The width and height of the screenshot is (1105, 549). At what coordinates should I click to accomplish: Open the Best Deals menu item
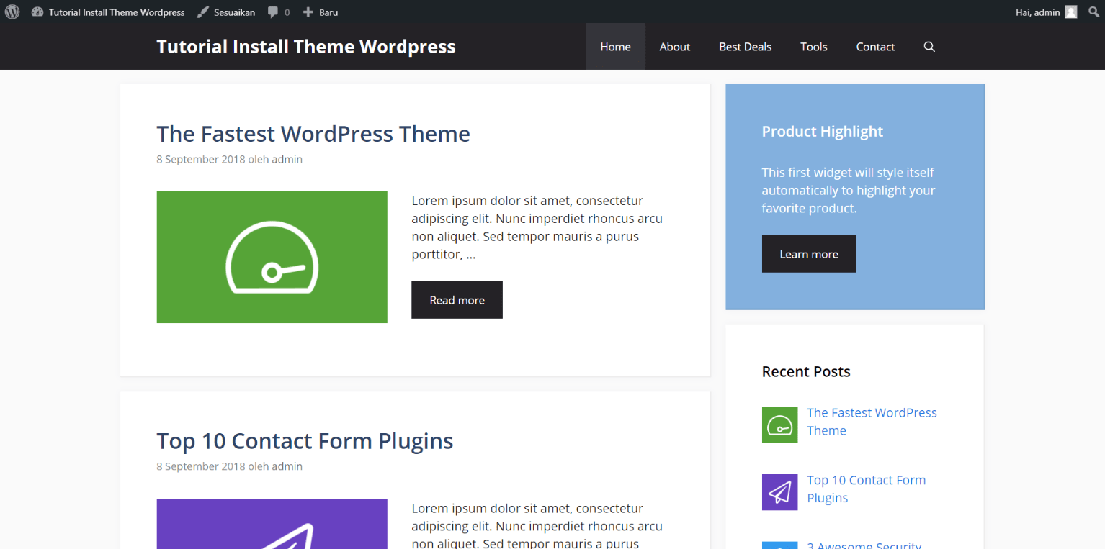[745, 46]
